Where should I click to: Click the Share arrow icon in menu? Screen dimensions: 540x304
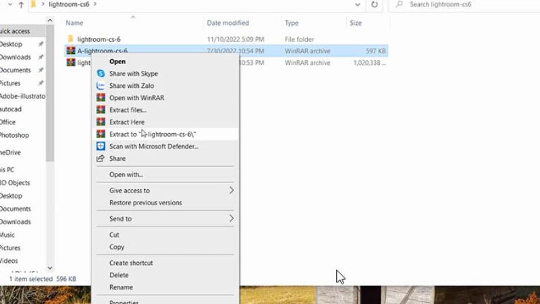pos(101,158)
